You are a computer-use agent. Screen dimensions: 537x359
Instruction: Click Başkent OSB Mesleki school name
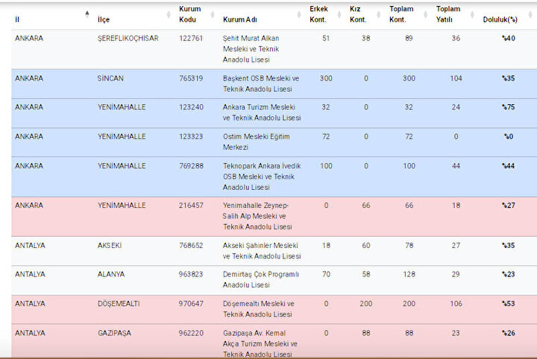tap(261, 83)
